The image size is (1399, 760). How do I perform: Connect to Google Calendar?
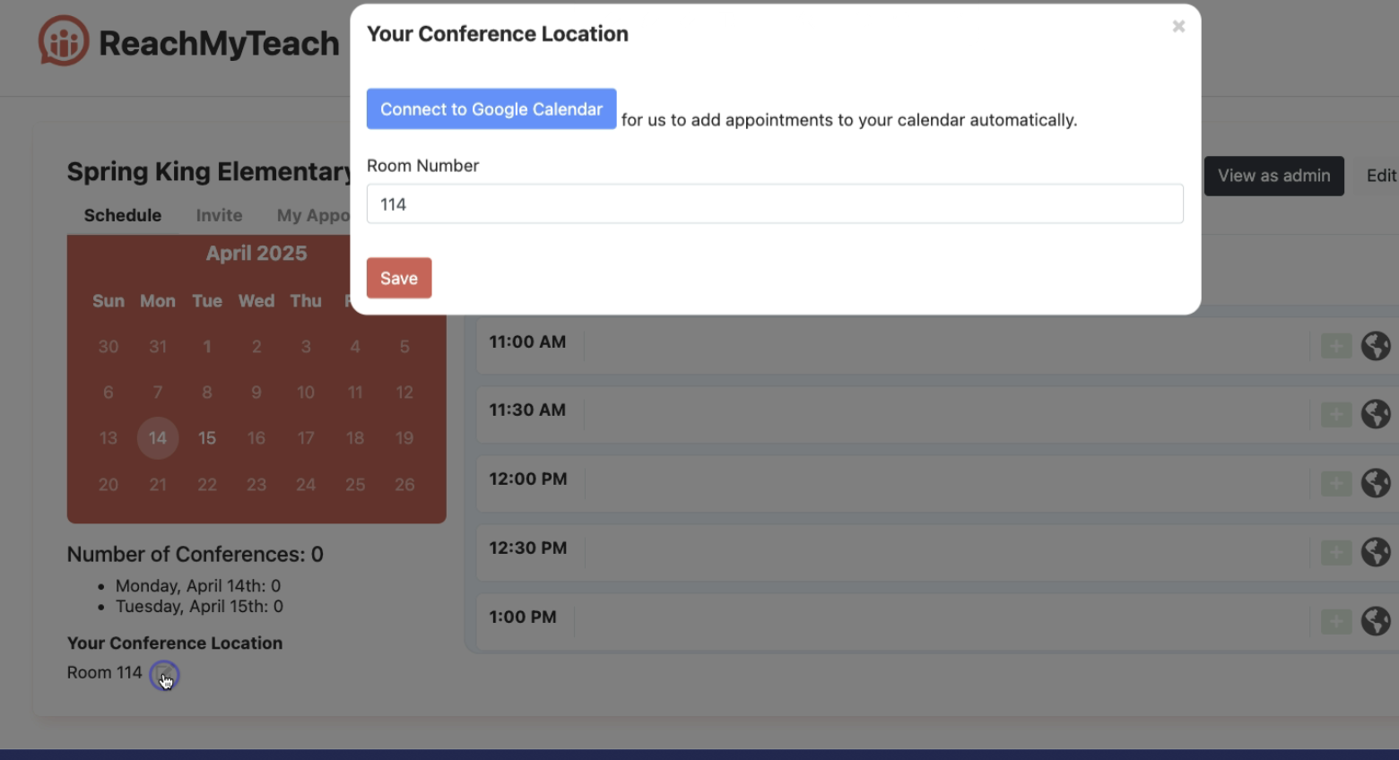pos(491,108)
